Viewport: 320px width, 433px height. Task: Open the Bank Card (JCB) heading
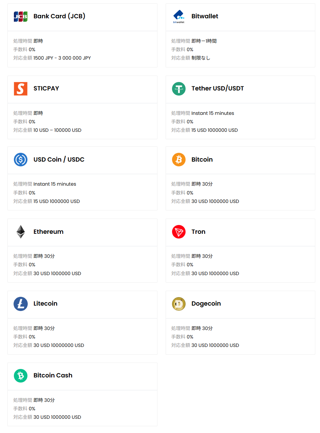[59, 16]
